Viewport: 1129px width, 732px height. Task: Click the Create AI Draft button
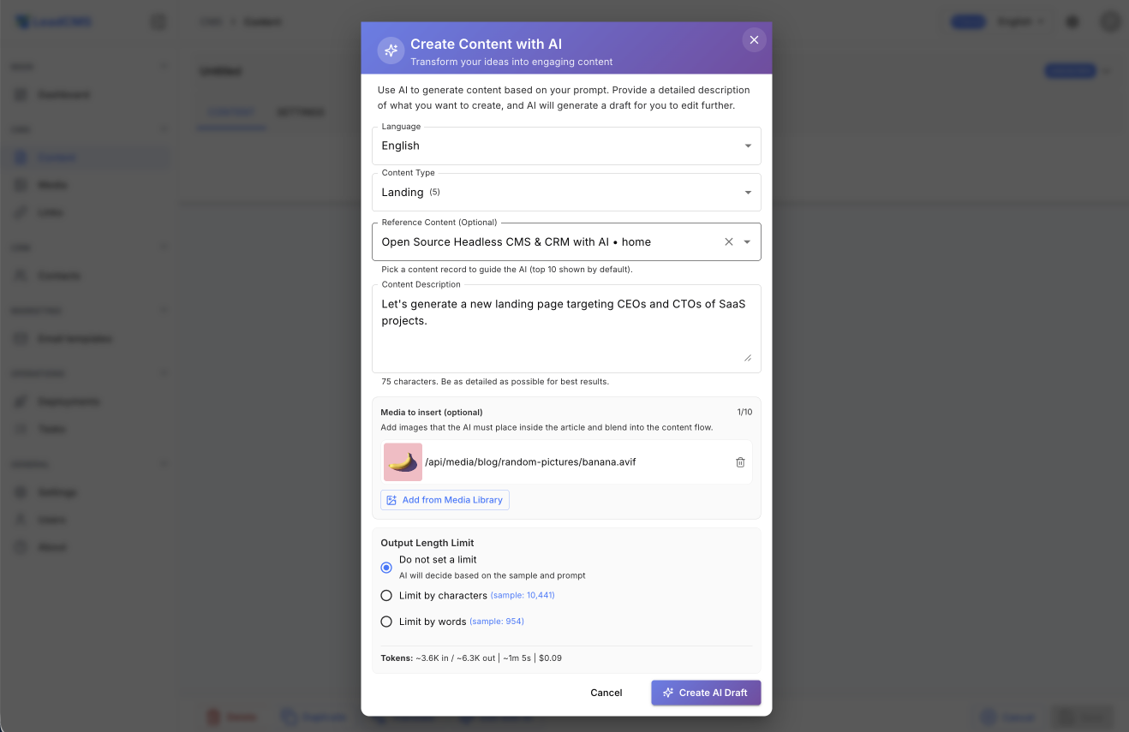705,693
